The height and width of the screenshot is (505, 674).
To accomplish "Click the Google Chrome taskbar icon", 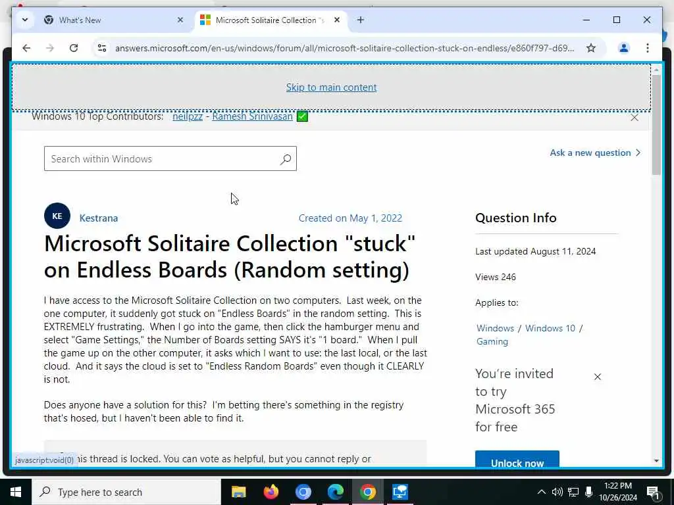I will click(x=367, y=492).
